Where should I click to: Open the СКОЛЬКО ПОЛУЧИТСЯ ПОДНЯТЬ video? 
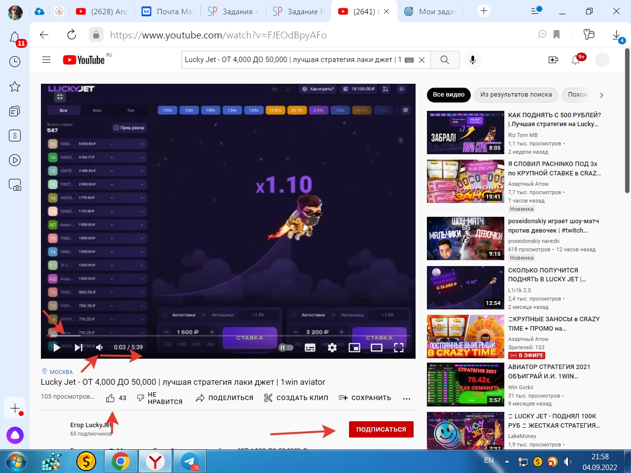coord(465,288)
